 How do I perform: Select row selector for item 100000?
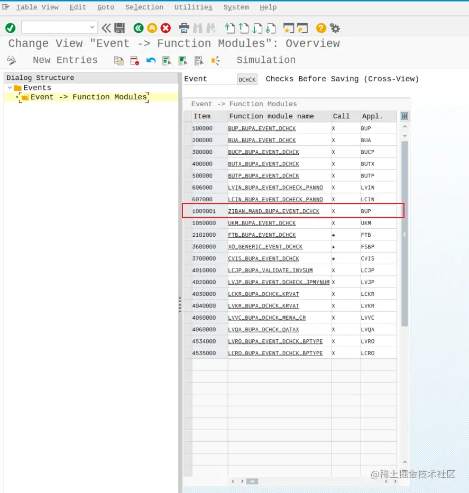coord(188,128)
